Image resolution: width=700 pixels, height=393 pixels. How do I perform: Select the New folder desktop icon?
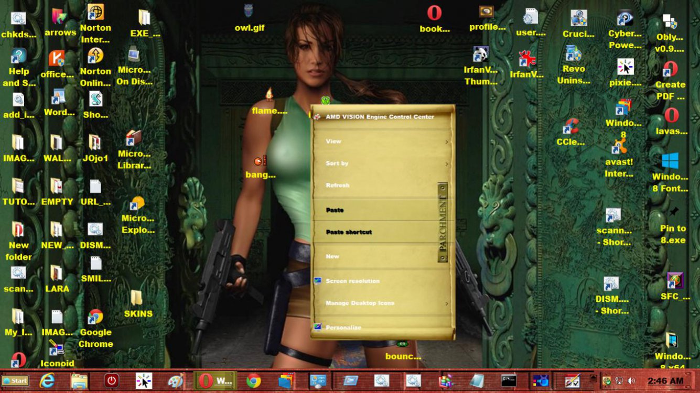[19, 242]
